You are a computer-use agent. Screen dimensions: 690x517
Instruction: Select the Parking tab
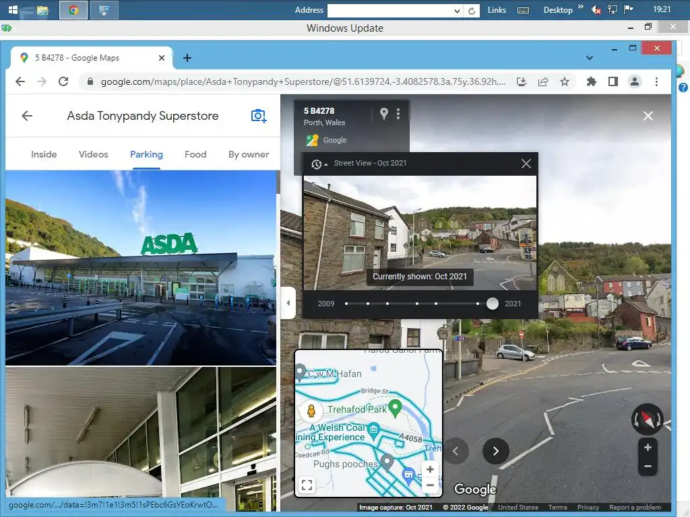(146, 154)
